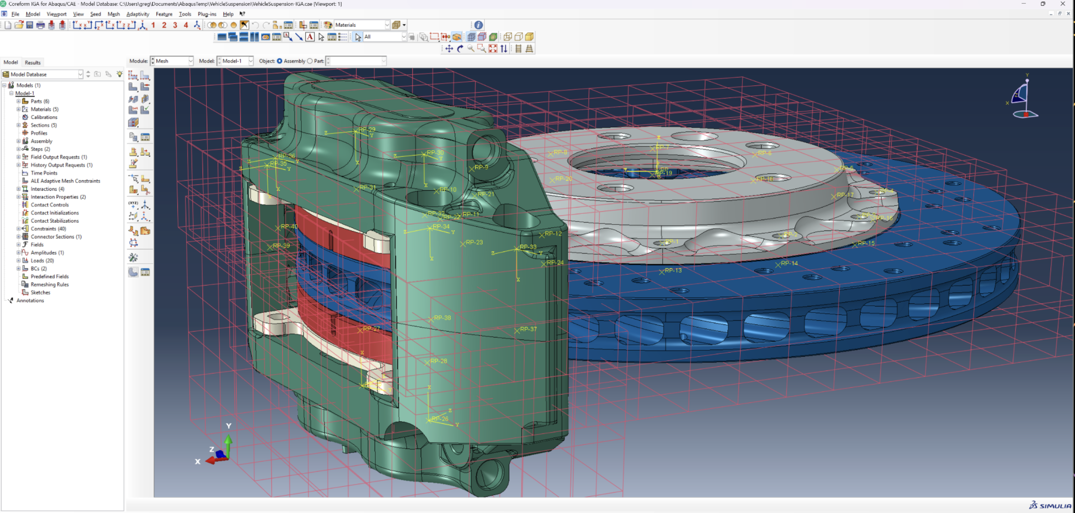Expand the Constraints (40) tree node
Viewport: 1075px width, 513px height.
[x=19, y=229]
